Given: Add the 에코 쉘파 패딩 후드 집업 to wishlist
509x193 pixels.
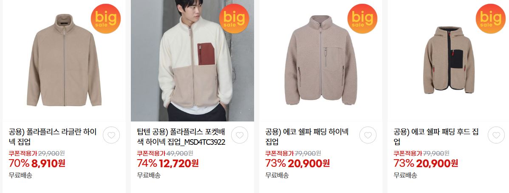Looking at the screenshot, I should pyautogui.click(x=496, y=135).
